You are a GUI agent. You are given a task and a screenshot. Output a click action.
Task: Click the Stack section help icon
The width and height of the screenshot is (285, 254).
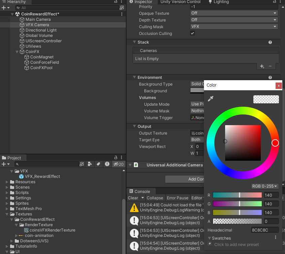click(x=270, y=42)
